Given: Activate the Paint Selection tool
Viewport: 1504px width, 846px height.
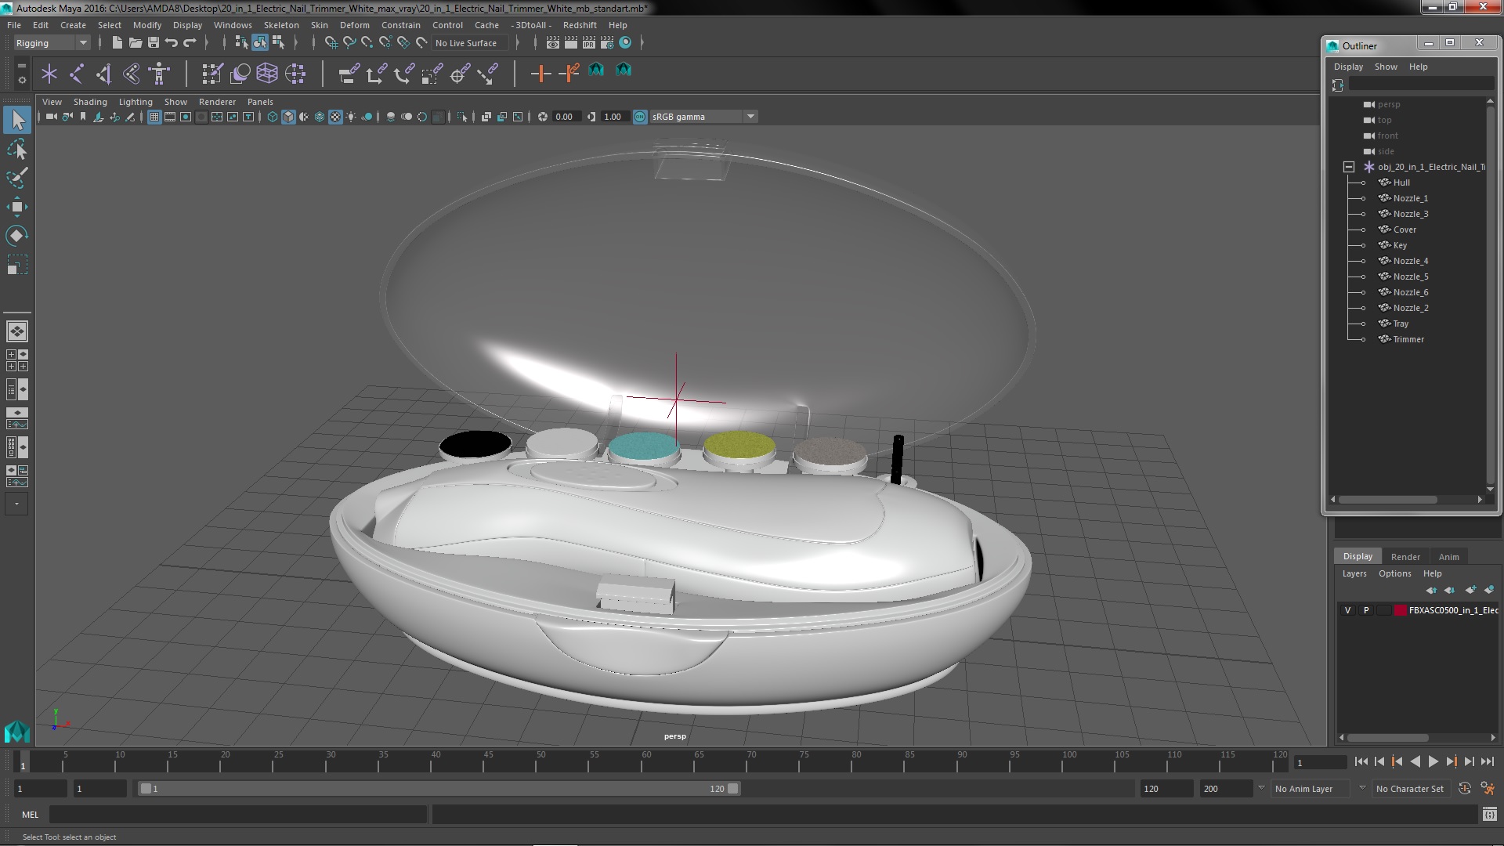Looking at the screenshot, I should tap(17, 178).
